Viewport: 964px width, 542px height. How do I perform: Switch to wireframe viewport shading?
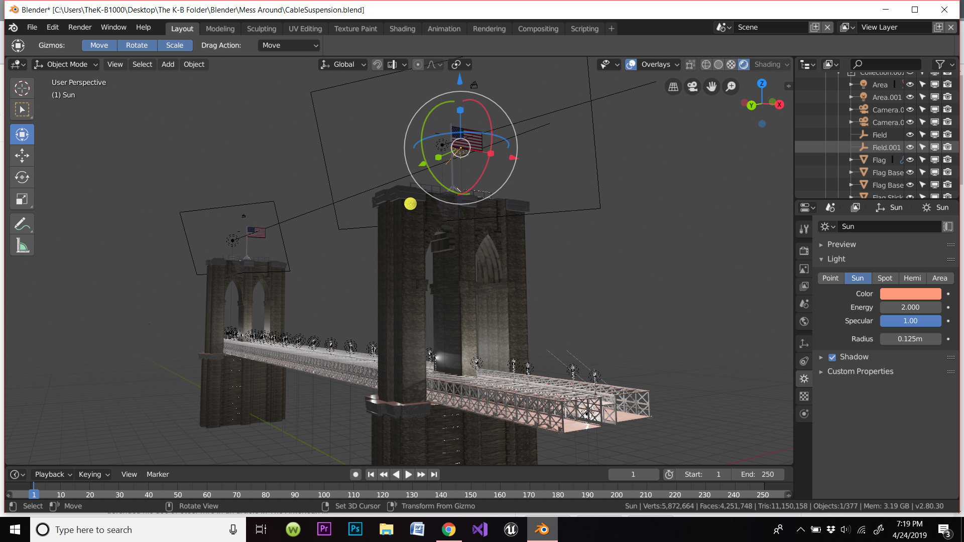coord(706,65)
